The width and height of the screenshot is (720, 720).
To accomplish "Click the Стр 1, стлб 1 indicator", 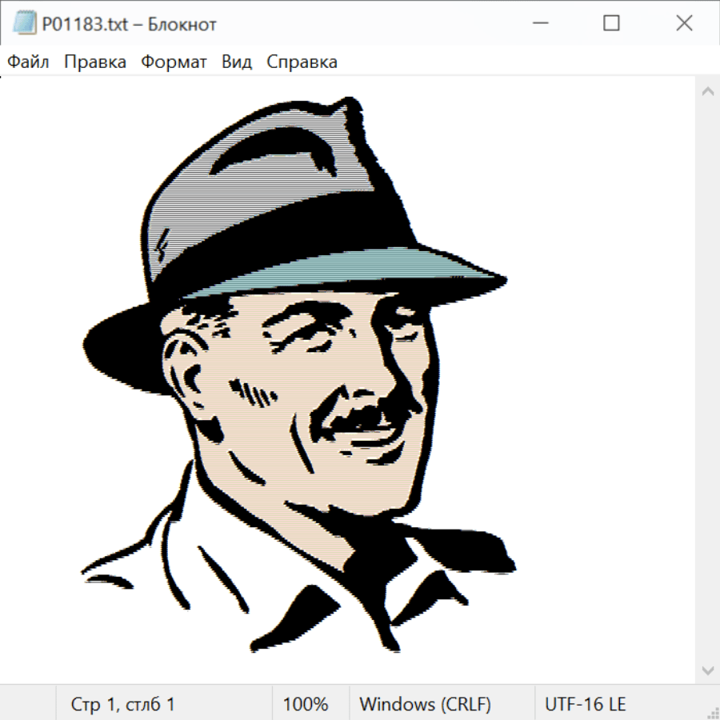I will click(123, 705).
